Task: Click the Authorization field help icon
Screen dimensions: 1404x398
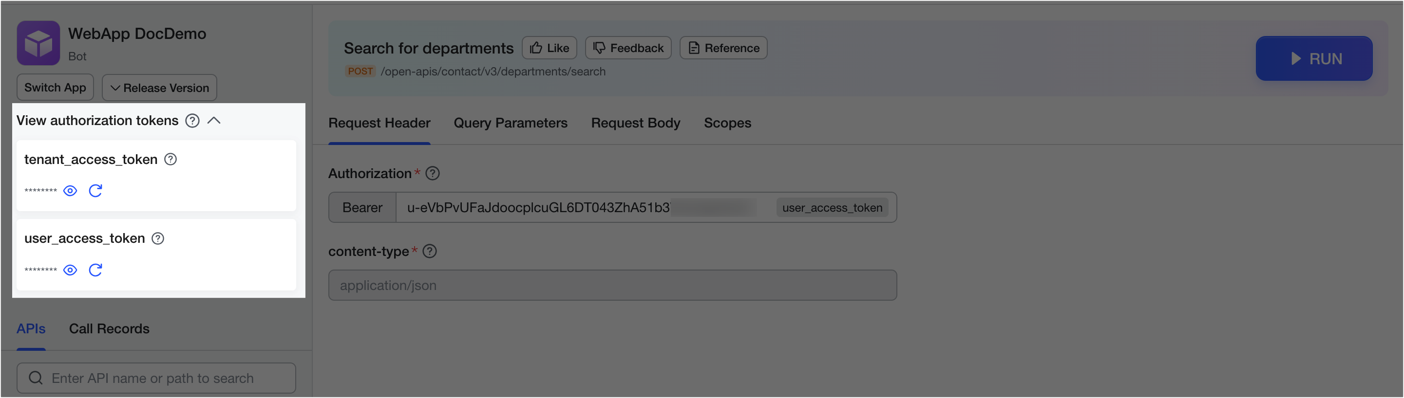Action: (x=433, y=174)
